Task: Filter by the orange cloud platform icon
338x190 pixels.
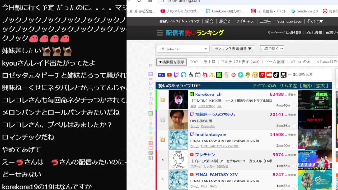Action: point(269,75)
